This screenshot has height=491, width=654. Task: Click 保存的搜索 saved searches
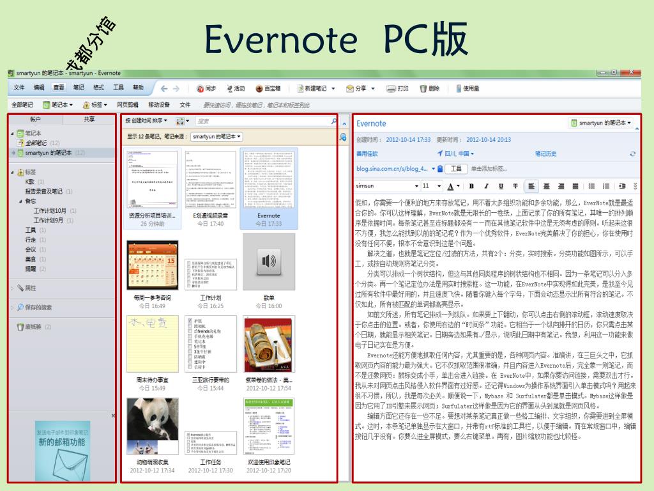(34, 308)
